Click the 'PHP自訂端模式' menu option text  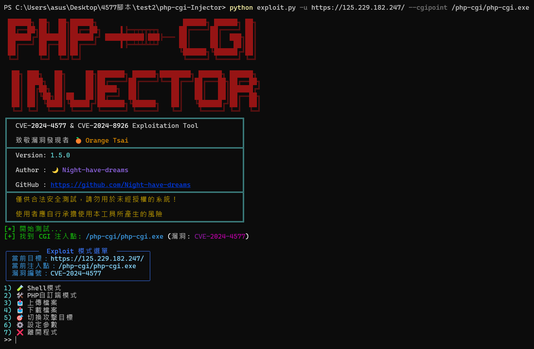pyautogui.click(x=52, y=295)
